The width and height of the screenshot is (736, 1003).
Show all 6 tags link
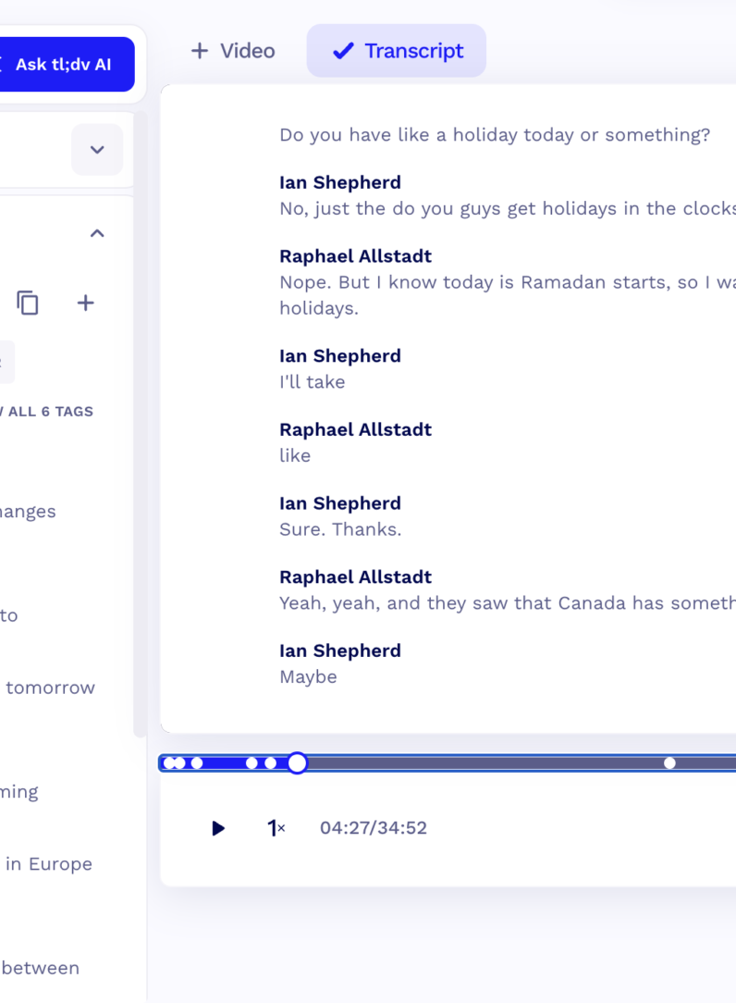(x=46, y=412)
